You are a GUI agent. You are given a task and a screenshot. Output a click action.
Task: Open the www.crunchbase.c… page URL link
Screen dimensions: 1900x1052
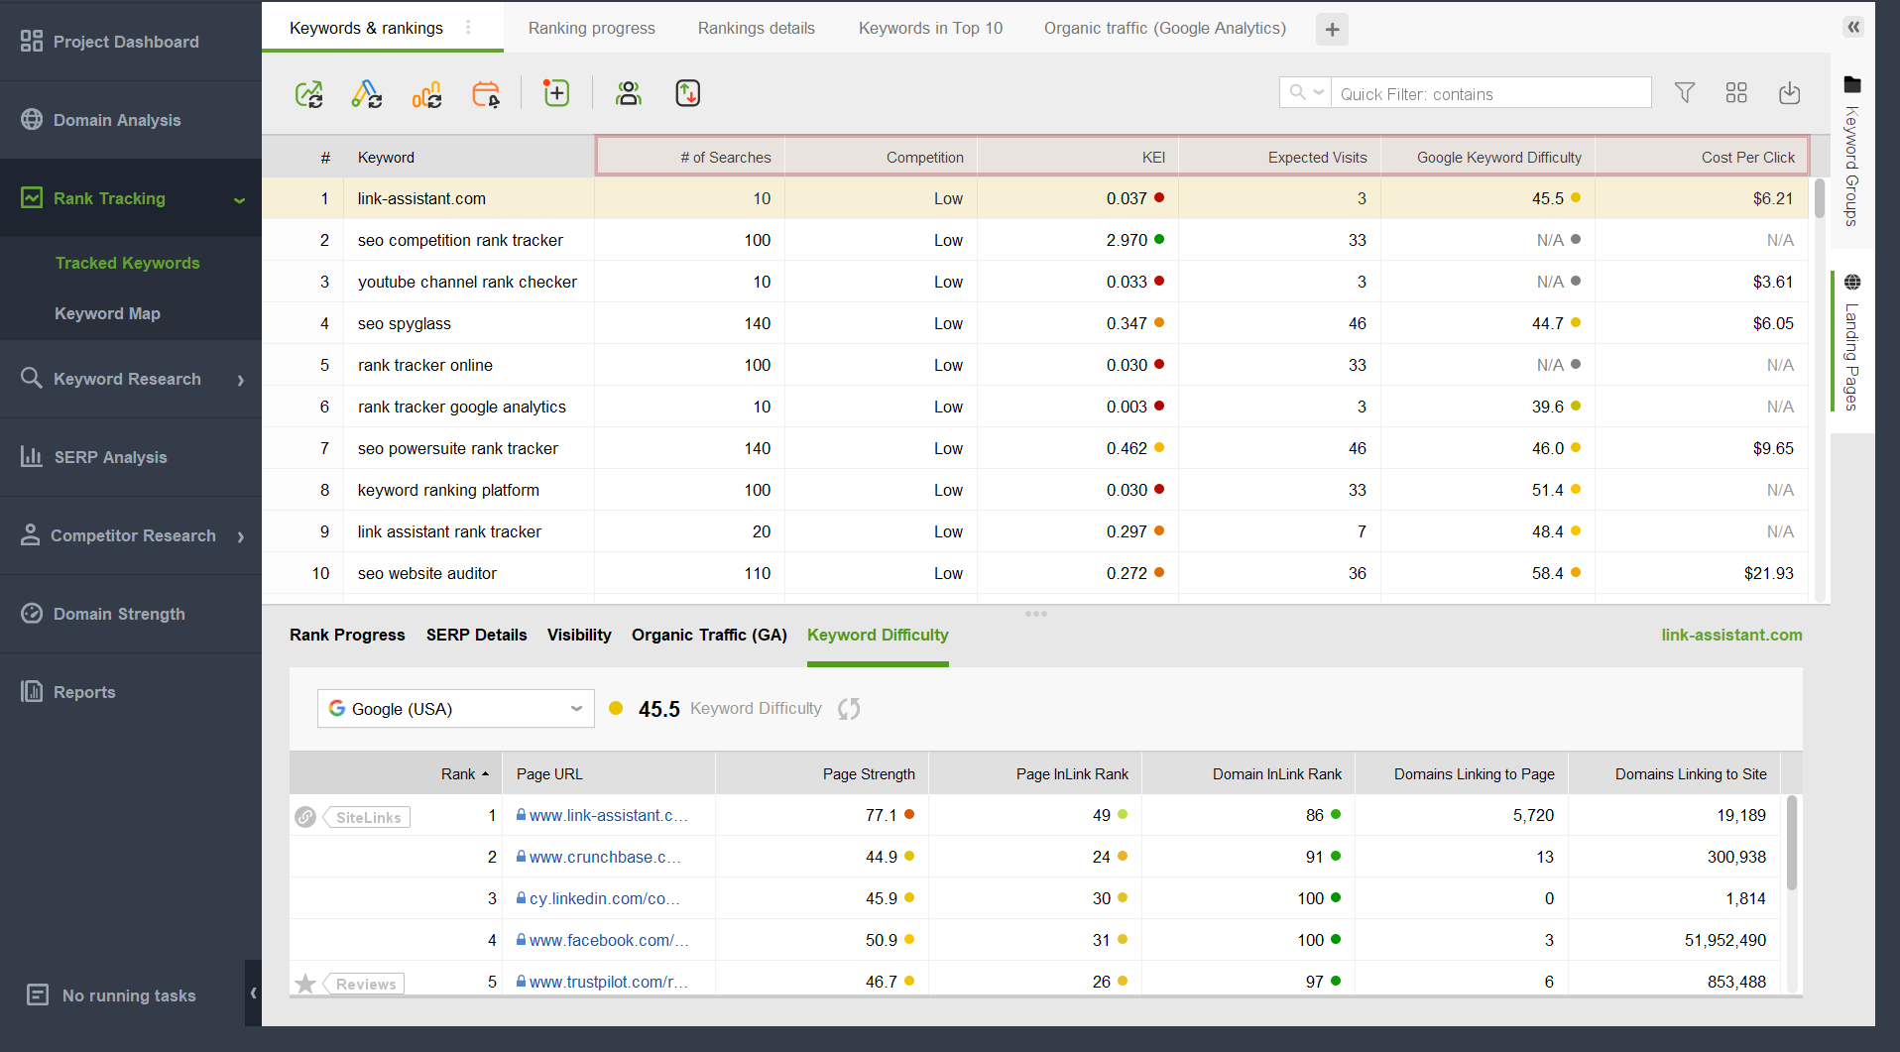(x=604, y=857)
